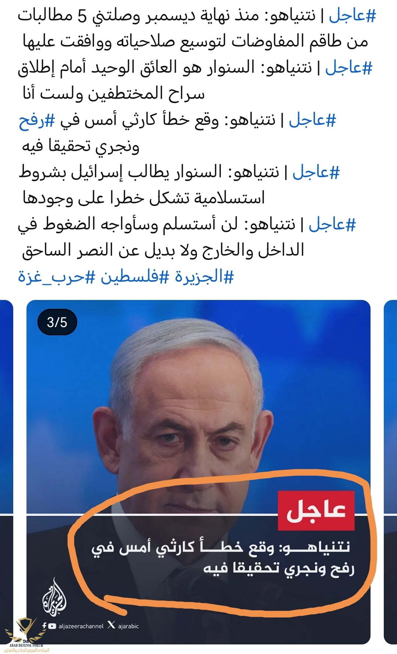Tap #عاجل hashtag before 'السنوار هو العائق'

pos(349,68)
